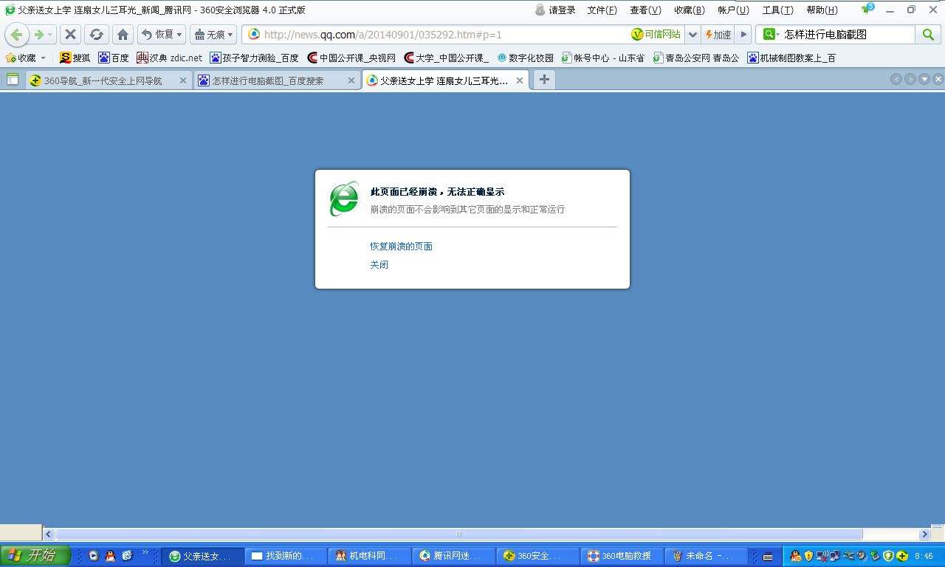Go to the home page icon
The width and height of the screenshot is (945, 567).
click(123, 35)
